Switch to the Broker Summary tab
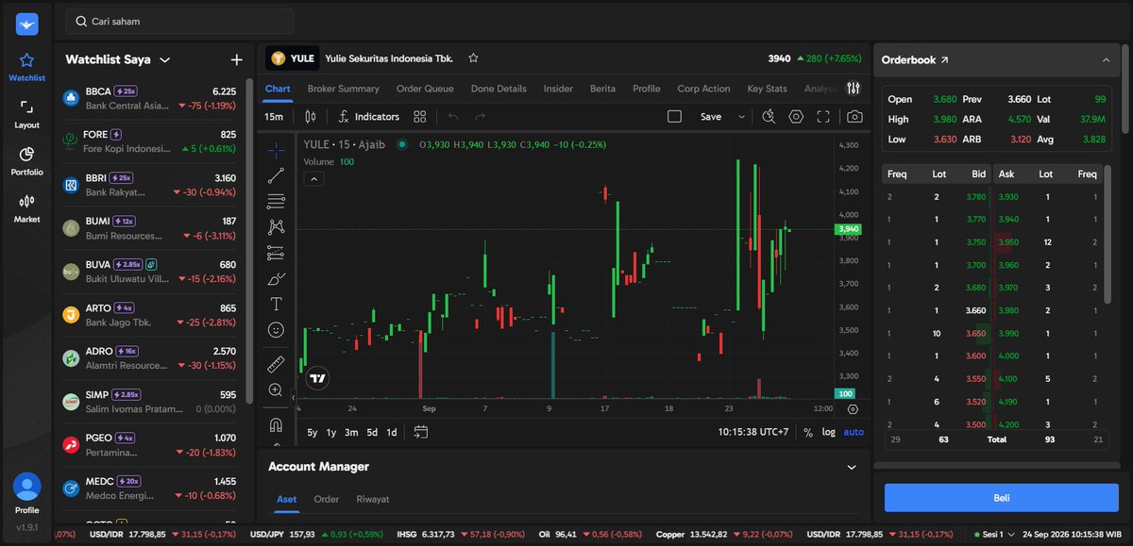Viewport: 1133px width, 546px height. (344, 89)
